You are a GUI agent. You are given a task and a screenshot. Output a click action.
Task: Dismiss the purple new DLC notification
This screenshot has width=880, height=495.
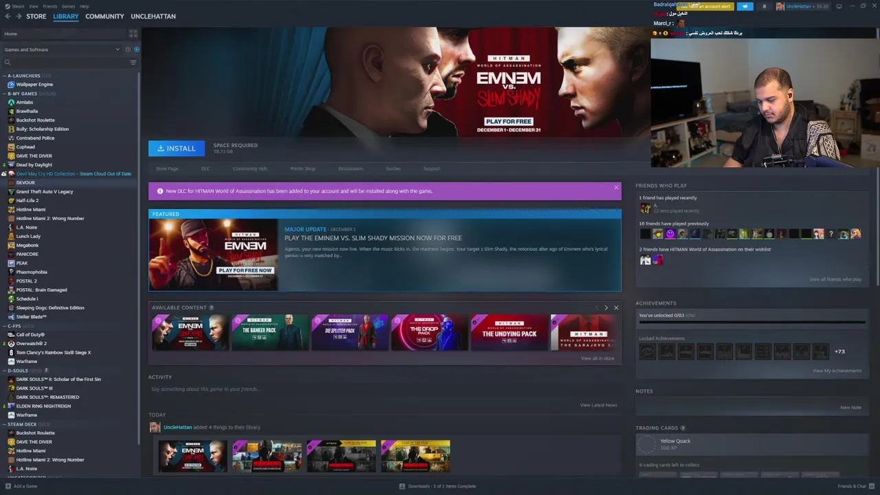click(616, 187)
